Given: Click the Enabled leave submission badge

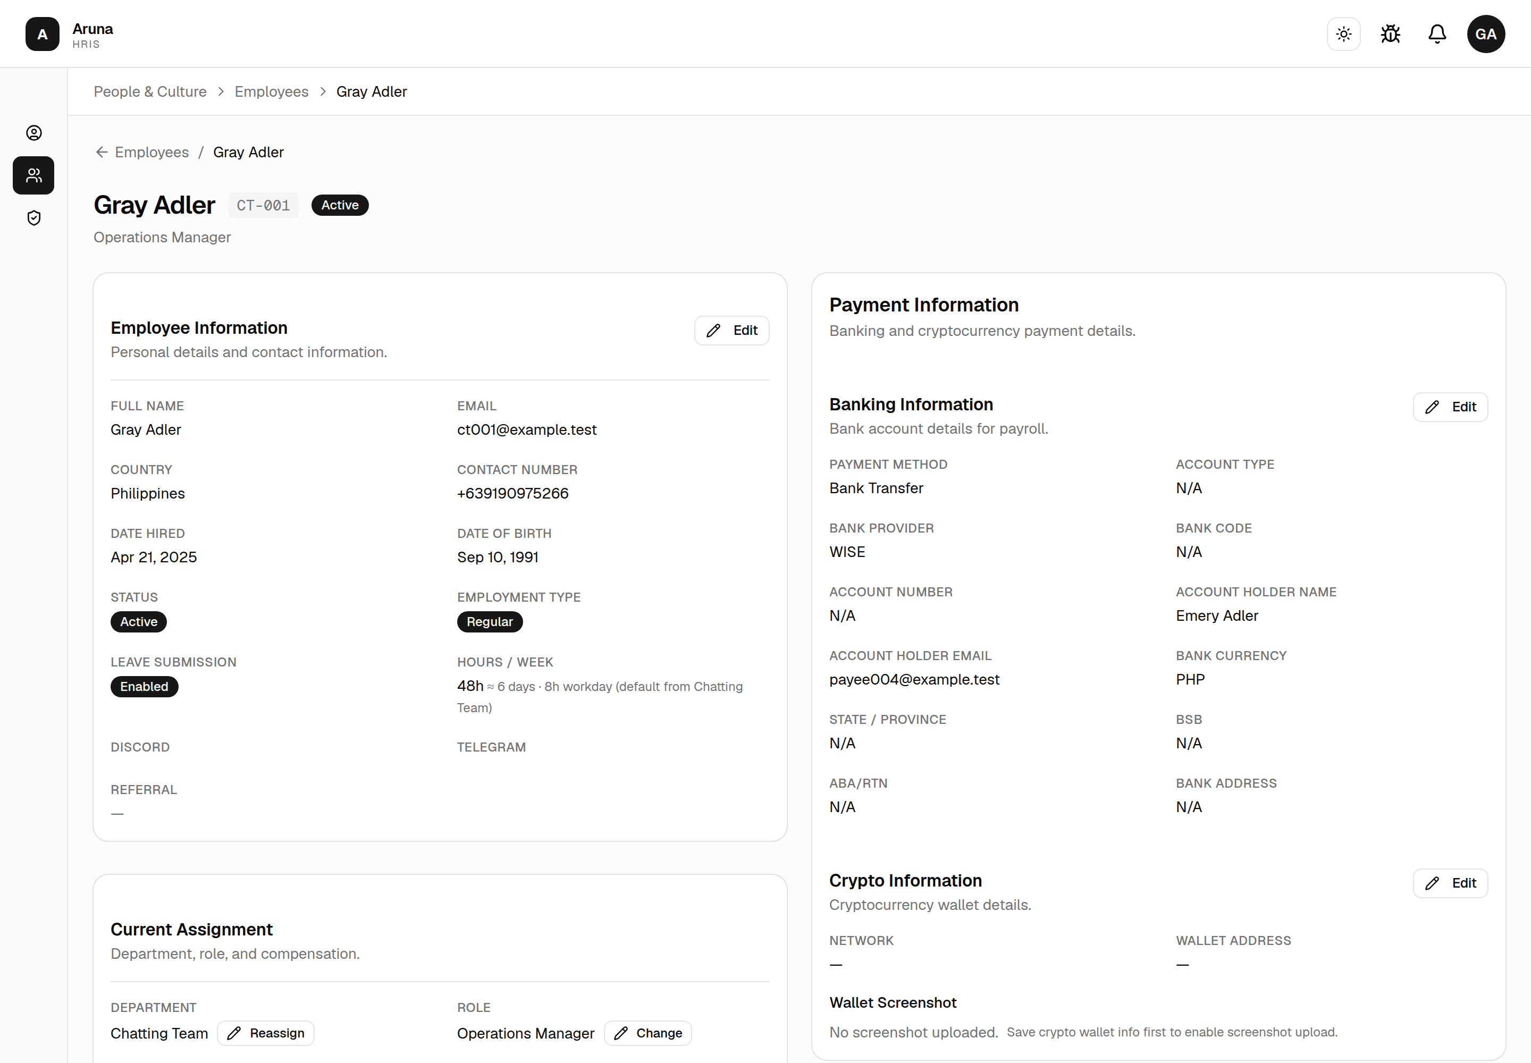Looking at the screenshot, I should [x=144, y=687].
